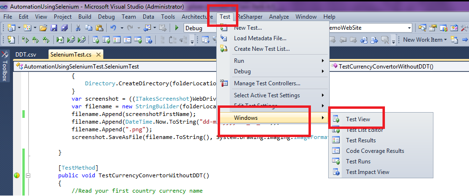Image resolution: width=469 pixels, height=196 pixels.
Task: Select Test List Editor in submenu
Action: pyautogui.click(x=381, y=130)
